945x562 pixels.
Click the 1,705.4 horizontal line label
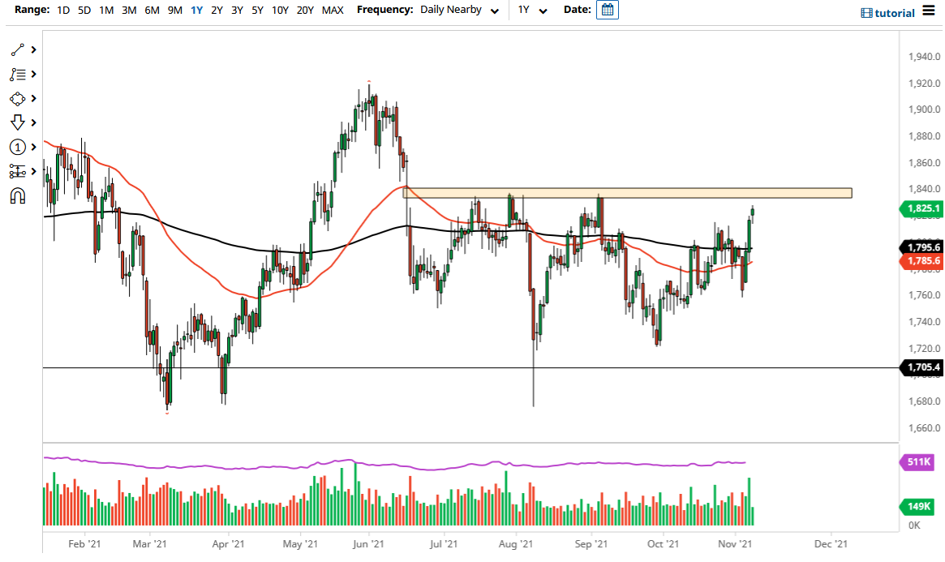click(921, 367)
